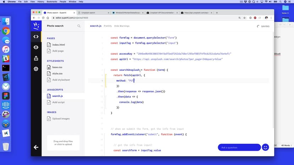This screenshot has width=294, height=165.
Task: Click the Ask a question input field
Action: pos(239,147)
